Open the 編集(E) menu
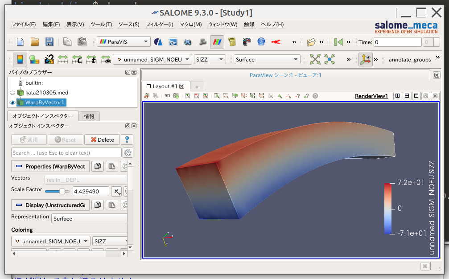Screen dimensions: 449x279 pos(51,25)
